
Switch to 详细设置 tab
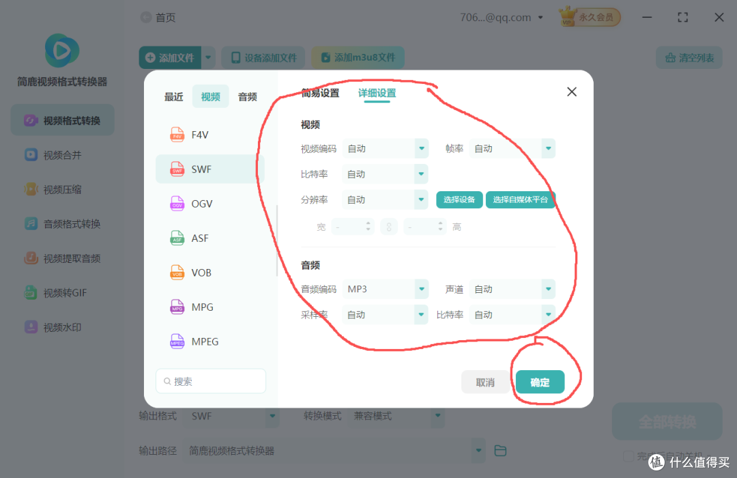coord(377,93)
